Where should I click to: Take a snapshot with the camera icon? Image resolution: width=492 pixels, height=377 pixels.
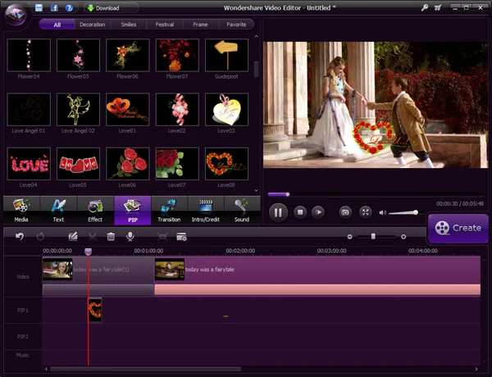345,212
